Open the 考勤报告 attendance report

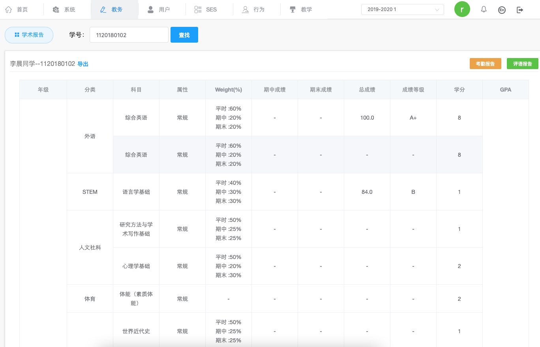pyautogui.click(x=485, y=64)
